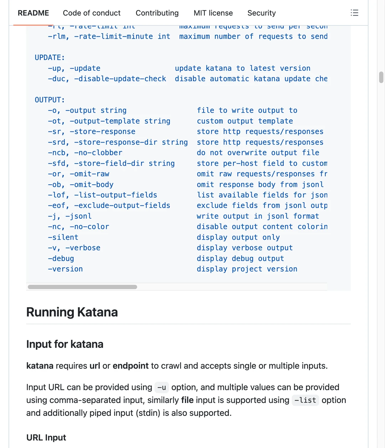
Task: Click the inline -u option code
Action: [161, 387]
